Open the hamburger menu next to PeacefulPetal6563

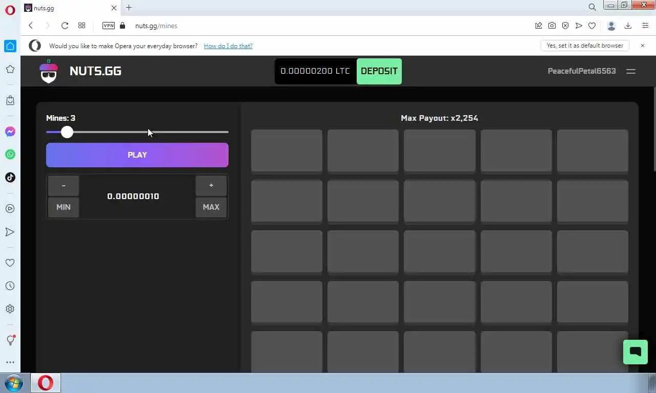point(631,71)
